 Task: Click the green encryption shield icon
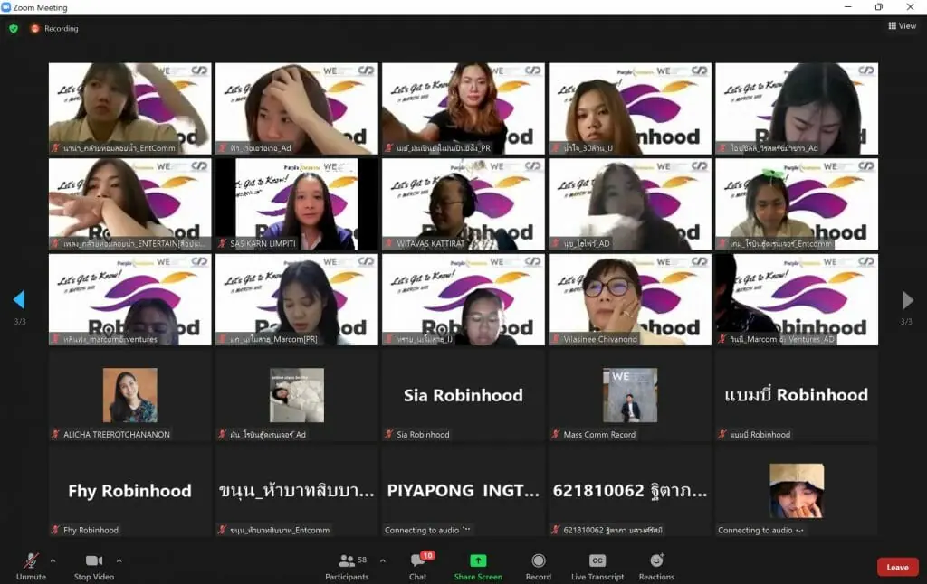pos(14,28)
